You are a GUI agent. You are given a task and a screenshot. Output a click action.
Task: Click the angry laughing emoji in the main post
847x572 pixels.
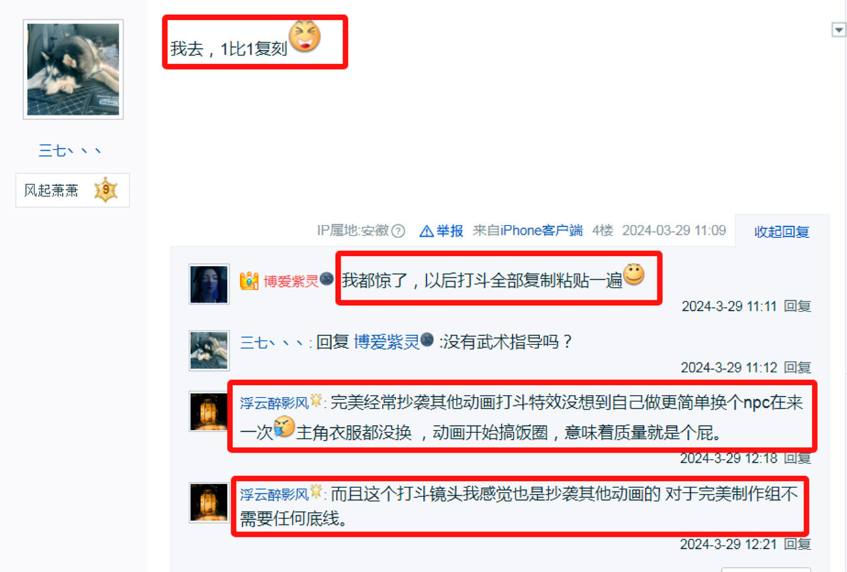point(305,37)
